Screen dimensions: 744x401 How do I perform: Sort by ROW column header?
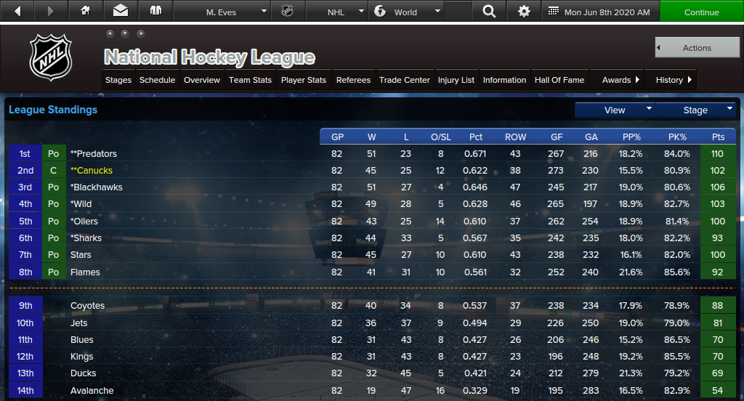(x=515, y=137)
